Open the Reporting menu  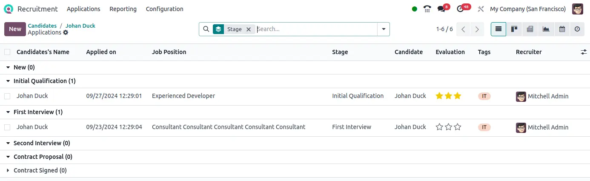point(123,9)
